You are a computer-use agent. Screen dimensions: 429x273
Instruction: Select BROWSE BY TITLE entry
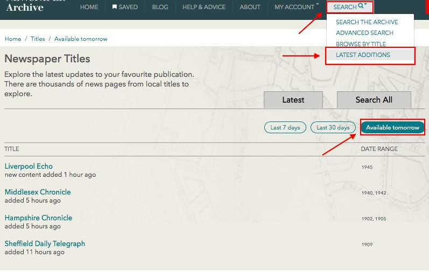[x=361, y=44]
